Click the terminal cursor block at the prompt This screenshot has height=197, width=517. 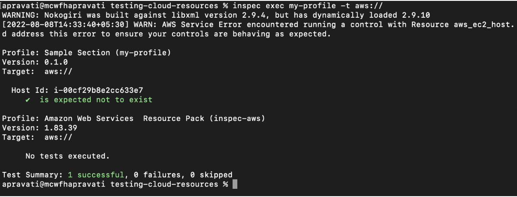pos(235,184)
